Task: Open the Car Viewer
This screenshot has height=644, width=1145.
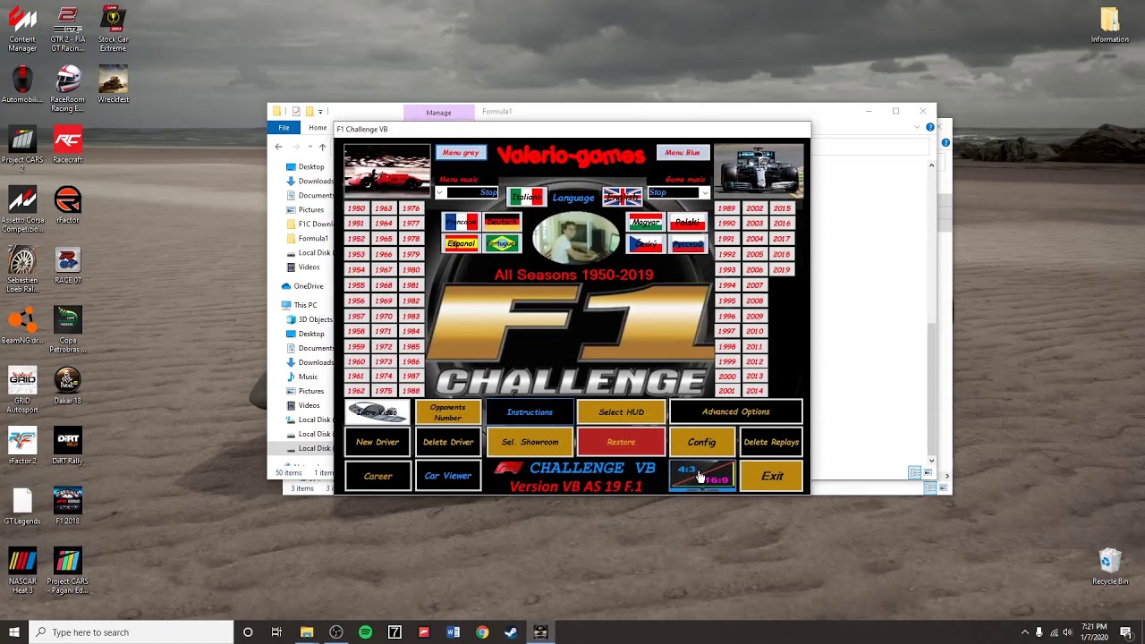Action: (448, 476)
